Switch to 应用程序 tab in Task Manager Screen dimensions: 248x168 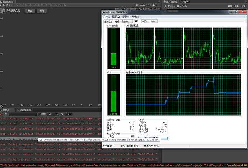[109, 21]
